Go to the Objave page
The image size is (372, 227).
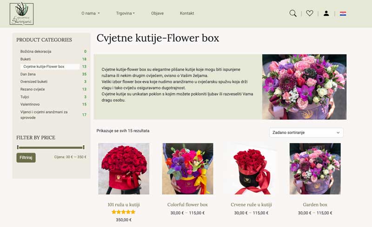point(157,13)
